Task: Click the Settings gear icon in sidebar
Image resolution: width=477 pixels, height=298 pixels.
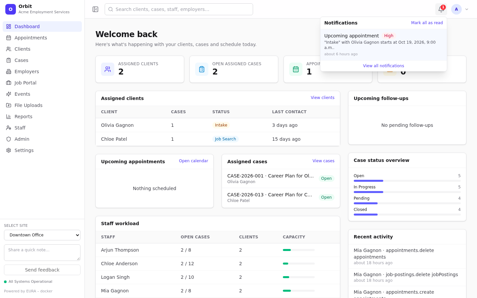Action: 9,150
